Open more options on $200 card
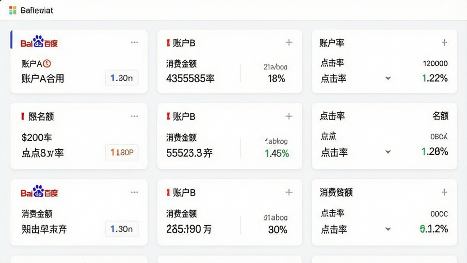Viewport: 467px width, 263px height. tap(135, 116)
